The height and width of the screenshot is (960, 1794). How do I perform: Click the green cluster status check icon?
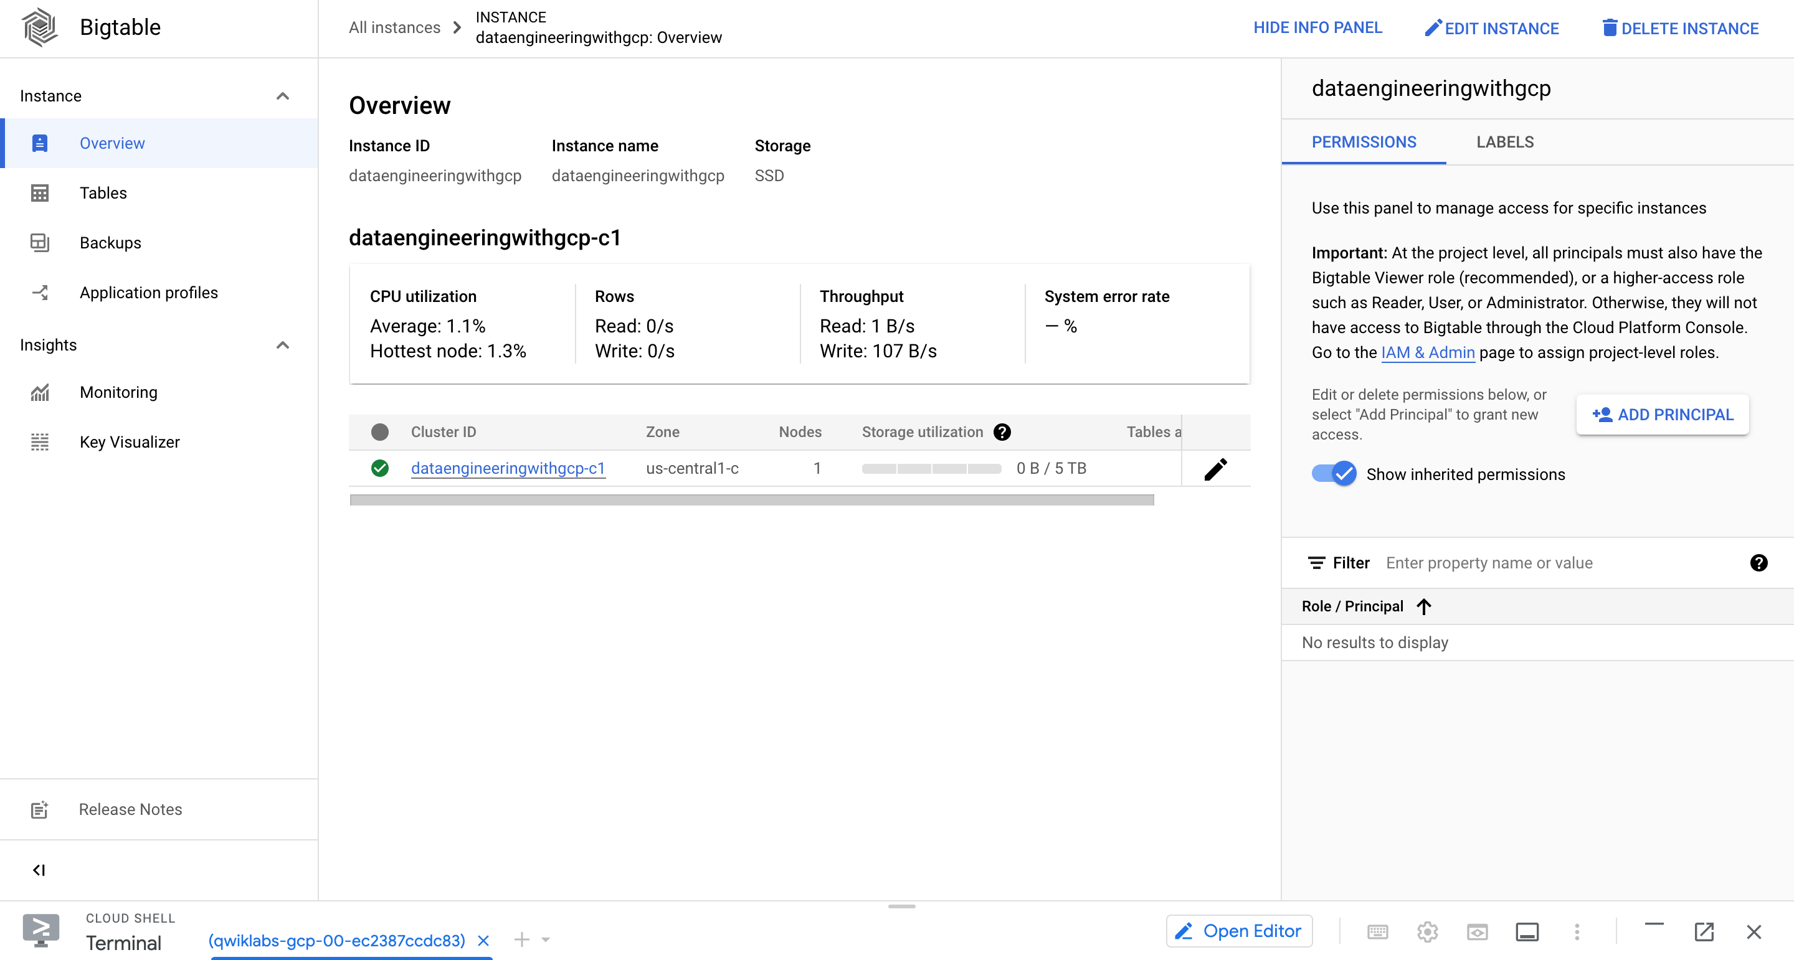(379, 468)
